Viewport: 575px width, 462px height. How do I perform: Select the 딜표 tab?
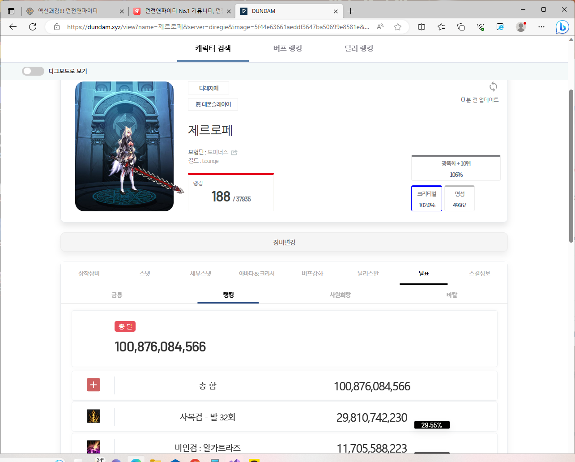424,274
